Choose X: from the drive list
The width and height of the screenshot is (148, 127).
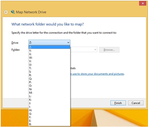pos(49,54)
